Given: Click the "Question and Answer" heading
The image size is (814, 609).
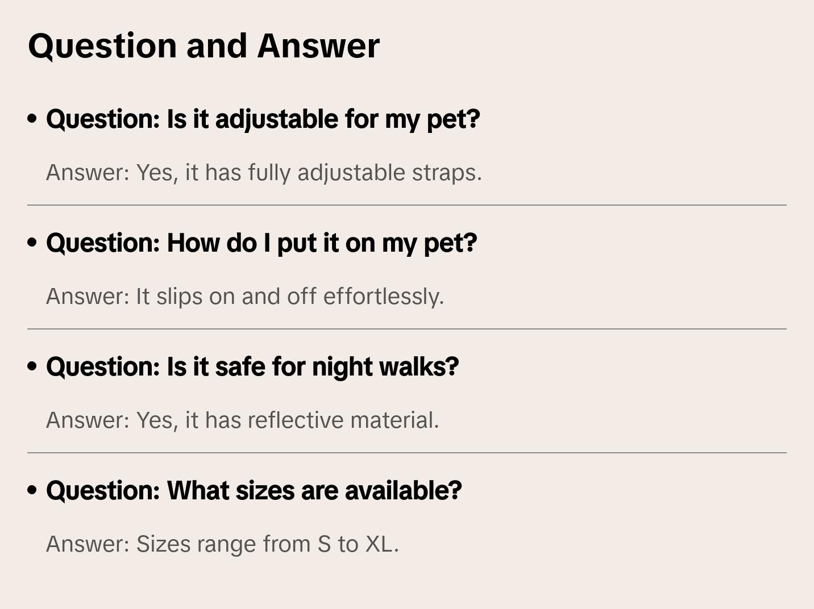Looking at the screenshot, I should [x=204, y=45].
